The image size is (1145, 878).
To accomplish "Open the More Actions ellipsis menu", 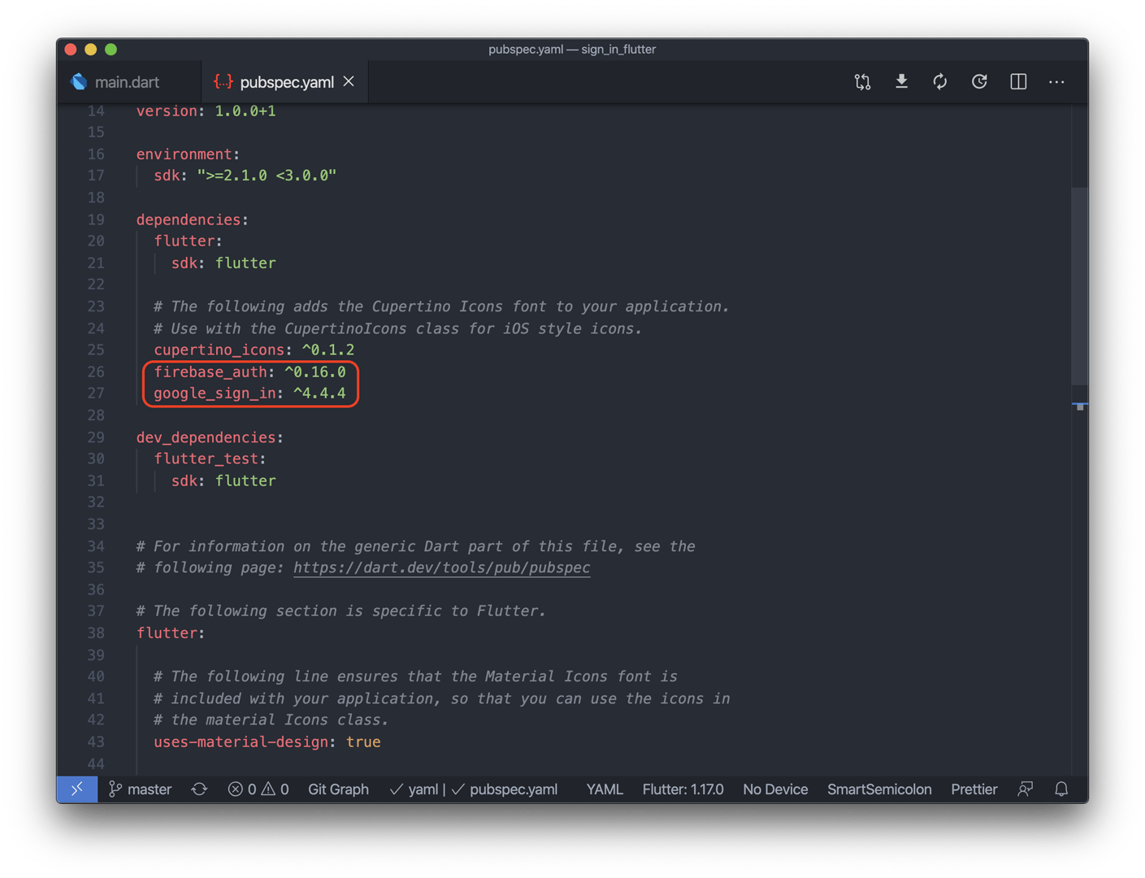I will (x=1056, y=82).
